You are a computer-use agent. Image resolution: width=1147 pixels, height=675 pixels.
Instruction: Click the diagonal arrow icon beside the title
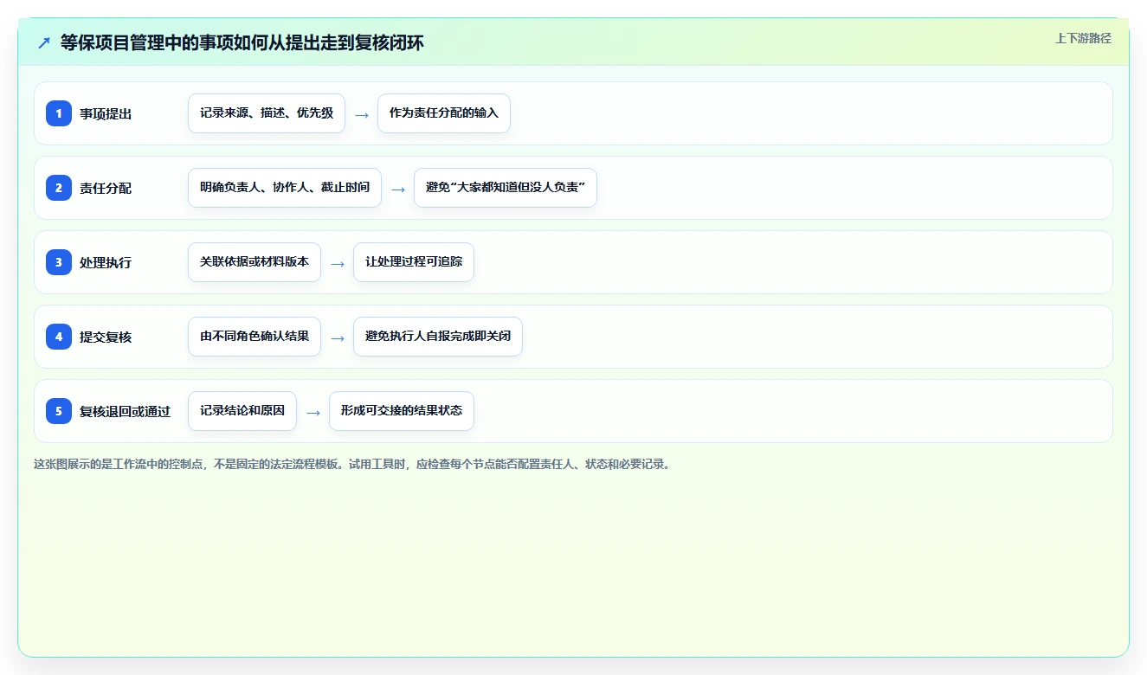(44, 42)
